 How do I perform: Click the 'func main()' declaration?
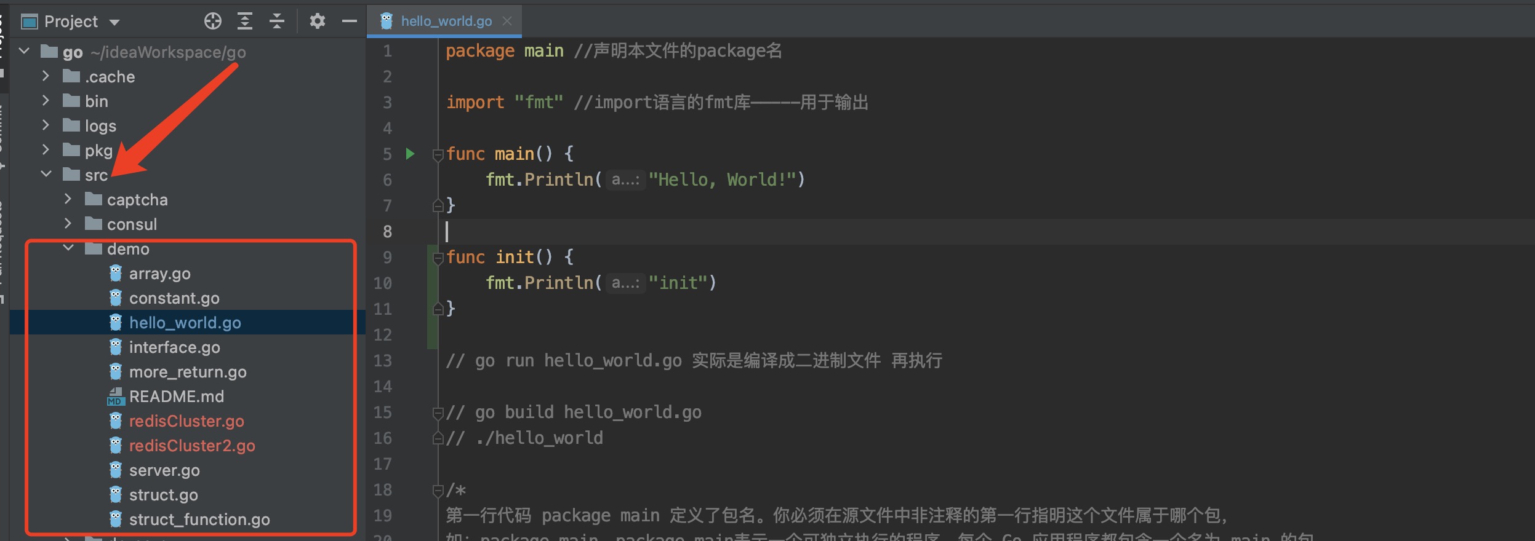[499, 154]
